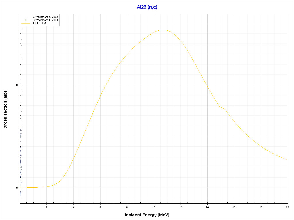294x220 pixels.
Task: Click the x-axis tick label 14
Action: 207,207
